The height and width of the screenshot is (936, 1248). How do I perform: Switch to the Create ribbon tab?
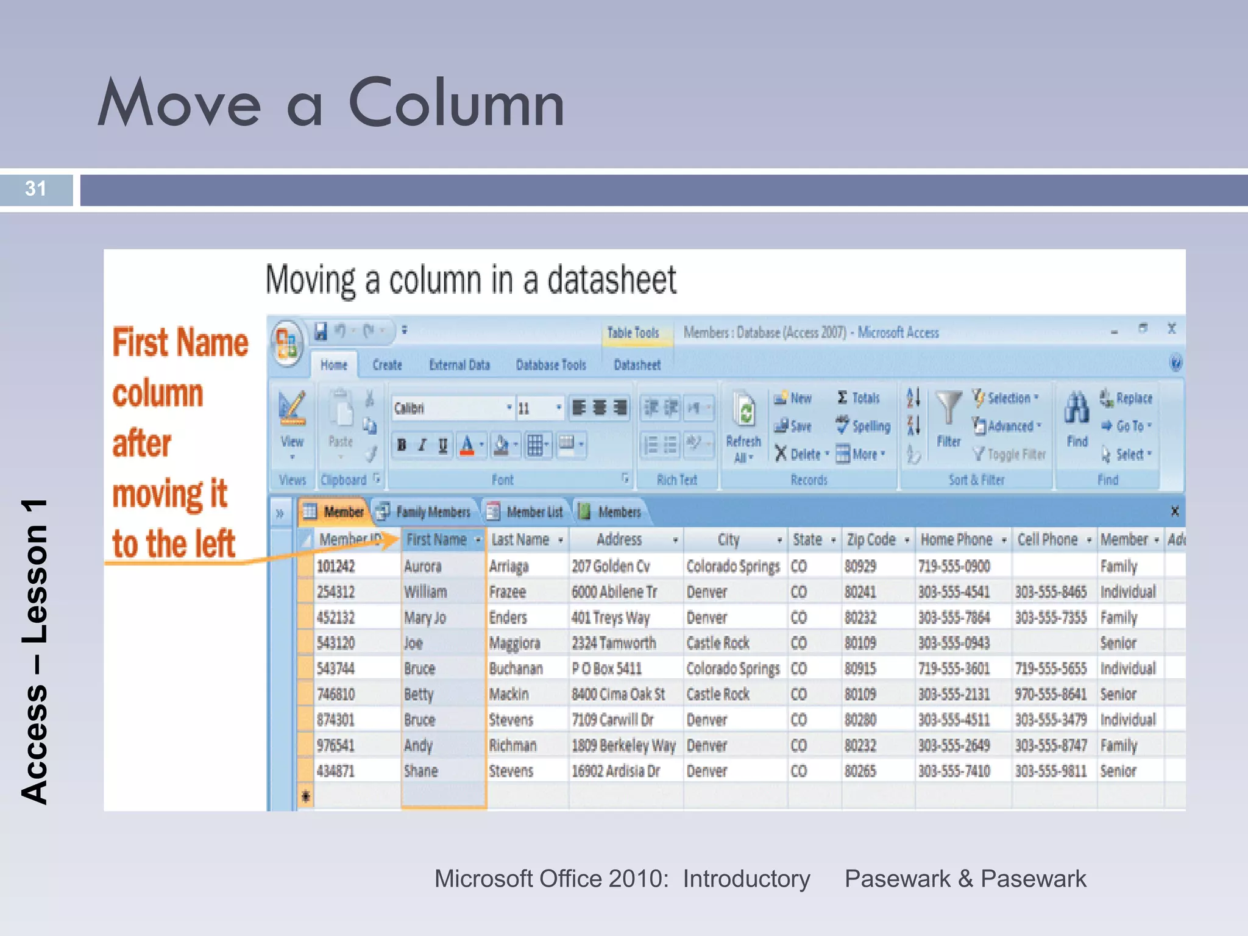coord(388,365)
